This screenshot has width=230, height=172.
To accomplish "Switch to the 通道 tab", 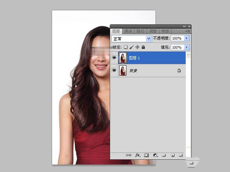I will tap(128, 31).
